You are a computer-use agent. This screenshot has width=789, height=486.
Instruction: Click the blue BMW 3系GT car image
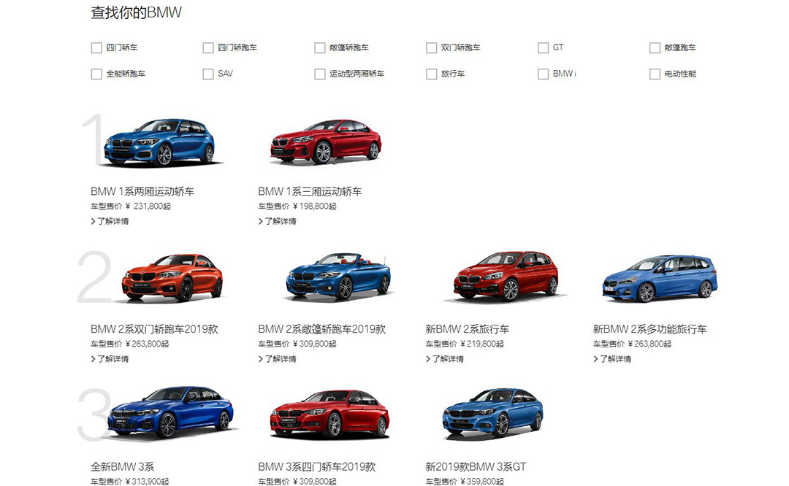(492, 412)
